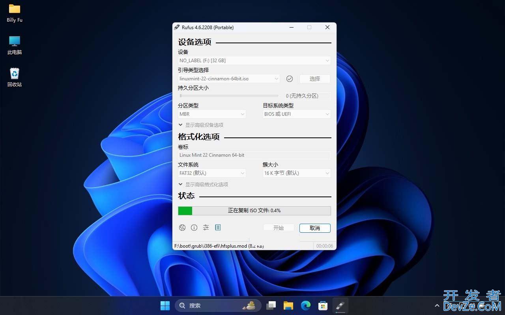Show hidden system tray icons chevron
Screen dimensions: 505x315
(437, 306)
